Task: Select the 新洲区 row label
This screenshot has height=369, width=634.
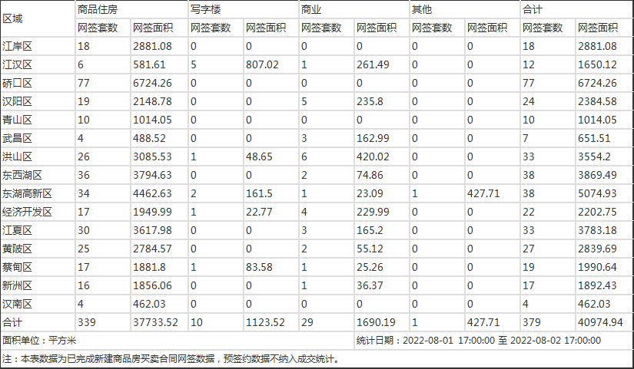Action: point(17,286)
